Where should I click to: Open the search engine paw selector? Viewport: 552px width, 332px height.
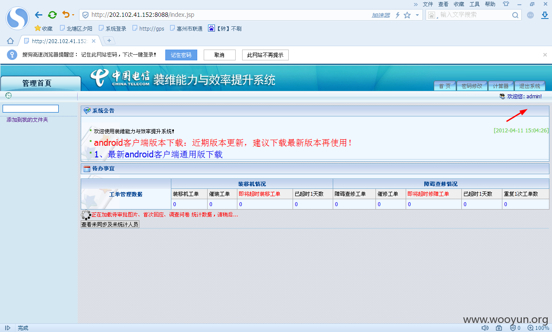[x=432, y=15]
